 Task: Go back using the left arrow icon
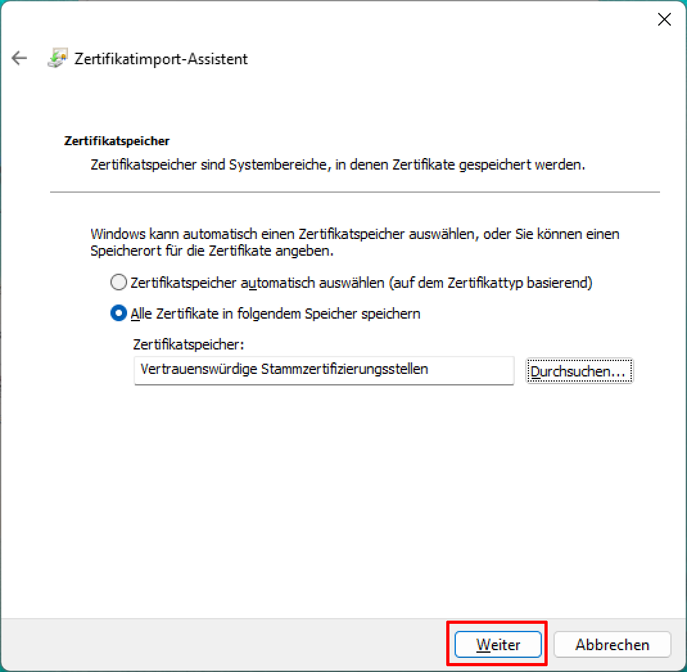[19, 58]
